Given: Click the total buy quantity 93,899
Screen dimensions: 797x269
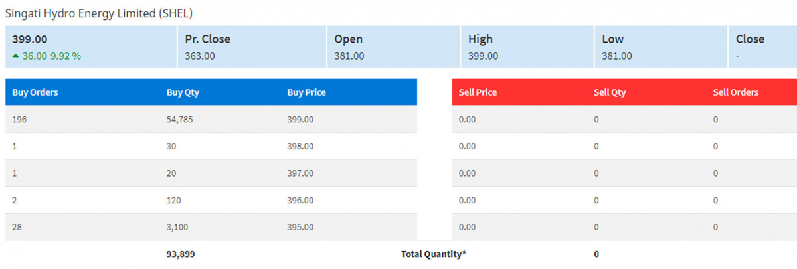Looking at the screenshot, I should [x=181, y=254].
